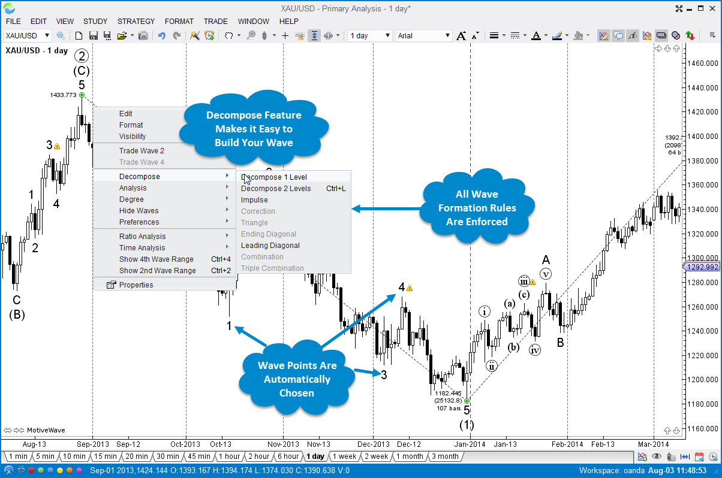
Task: Click the green and red arrows trade icon
Action: 690,36
